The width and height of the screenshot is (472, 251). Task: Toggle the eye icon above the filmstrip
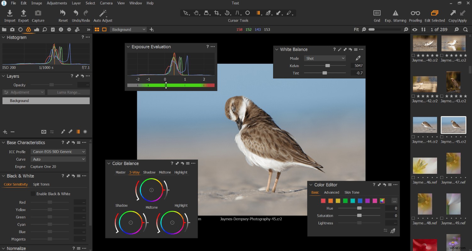click(x=415, y=29)
